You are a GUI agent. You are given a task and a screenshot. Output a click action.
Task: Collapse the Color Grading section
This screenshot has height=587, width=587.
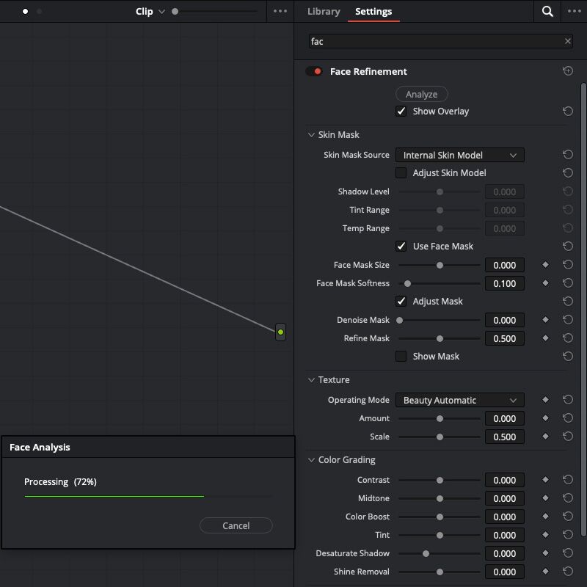coord(311,460)
